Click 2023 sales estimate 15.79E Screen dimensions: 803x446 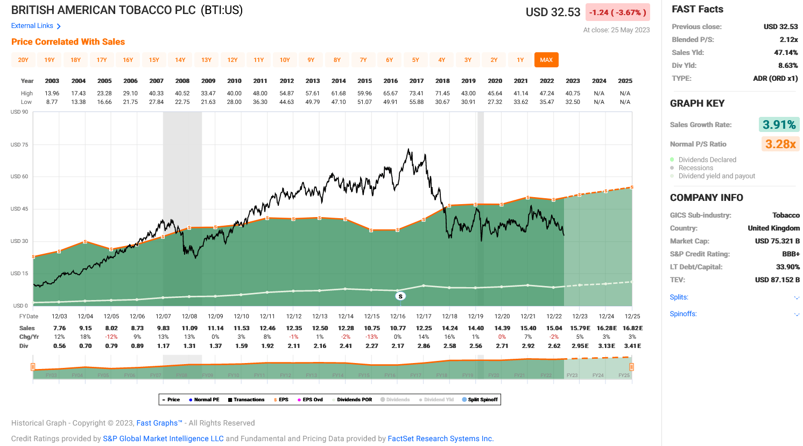pos(580,328)
